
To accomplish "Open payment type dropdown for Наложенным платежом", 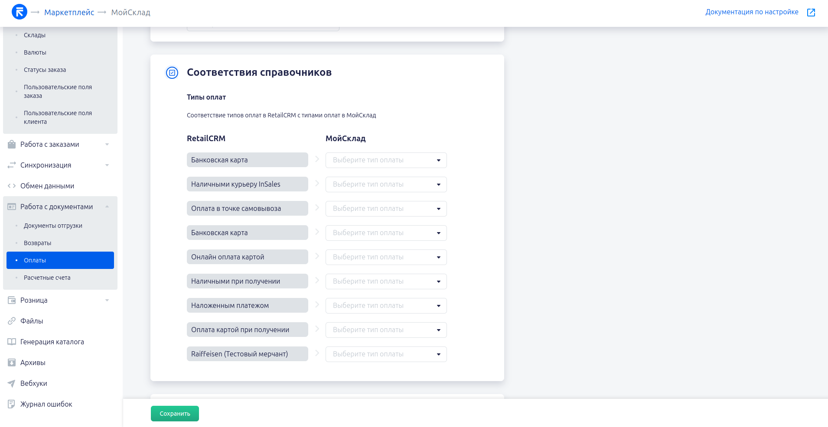I will (x=386, y=306).
